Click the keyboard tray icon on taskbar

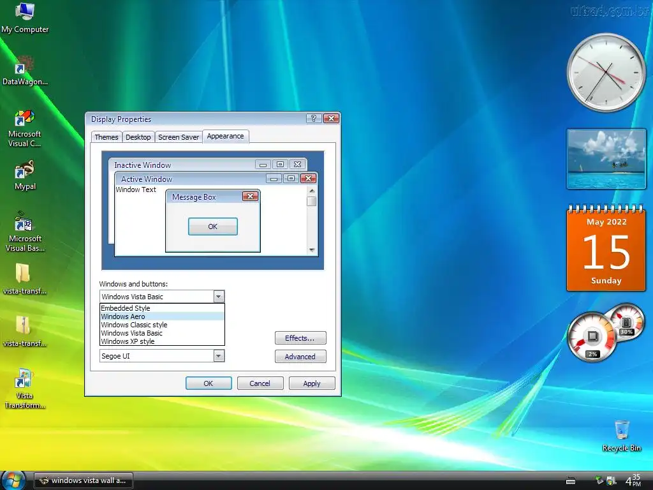coord(571,481)
